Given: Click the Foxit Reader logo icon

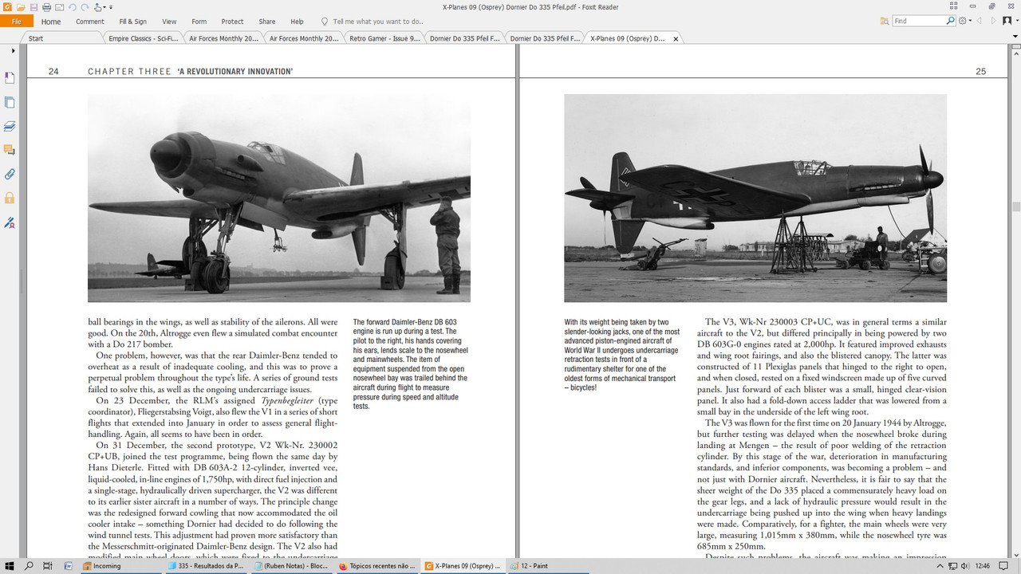Looking at the screenshot, I should [7, 7].
